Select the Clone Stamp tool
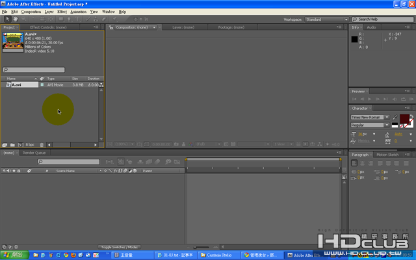 [x=96, y=19]
